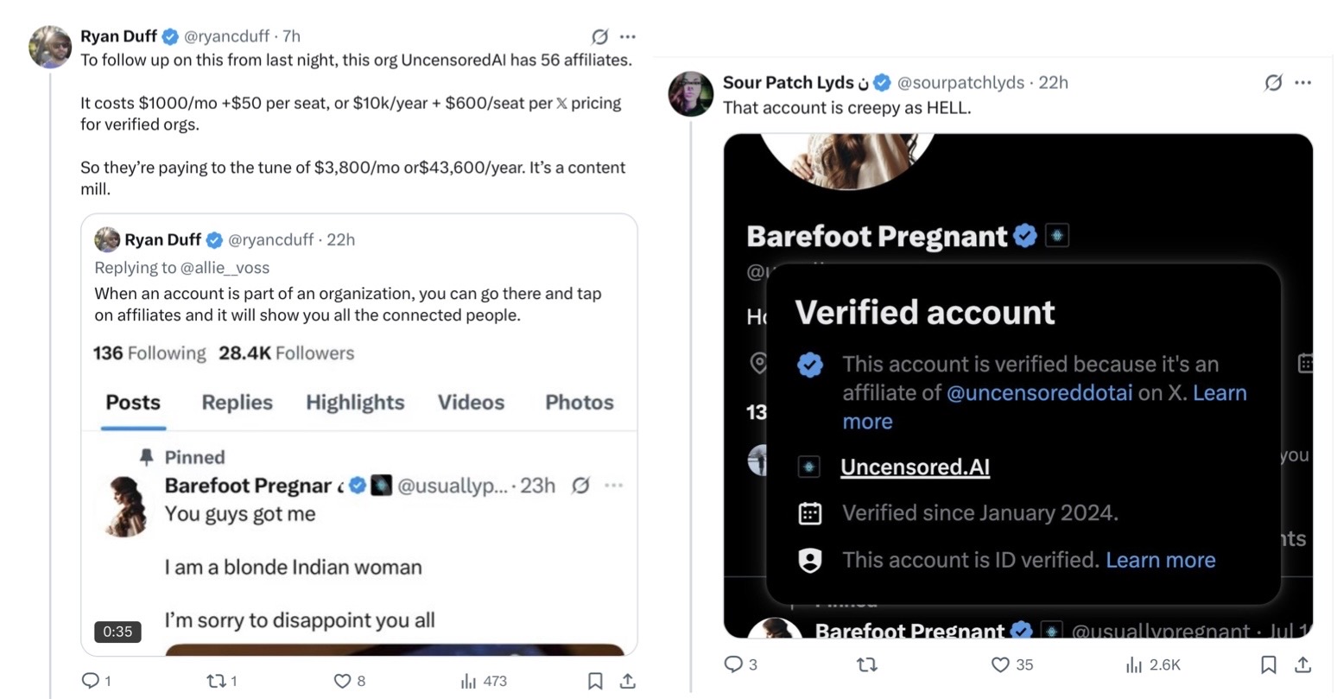Open Grok icon on Ryan Duff's post
The image size is (1337, 699).
pyautogui.click(x=599, y=36)
